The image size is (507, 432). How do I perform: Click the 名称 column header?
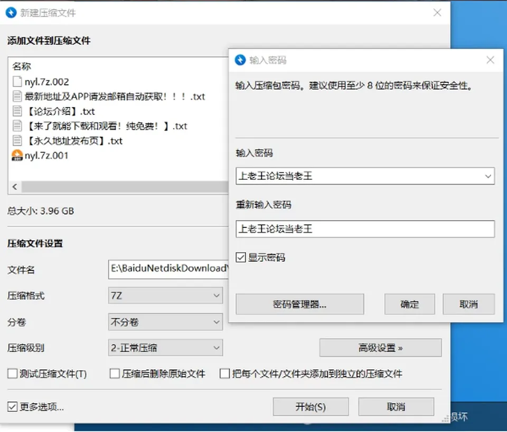(x=22, y=66)
